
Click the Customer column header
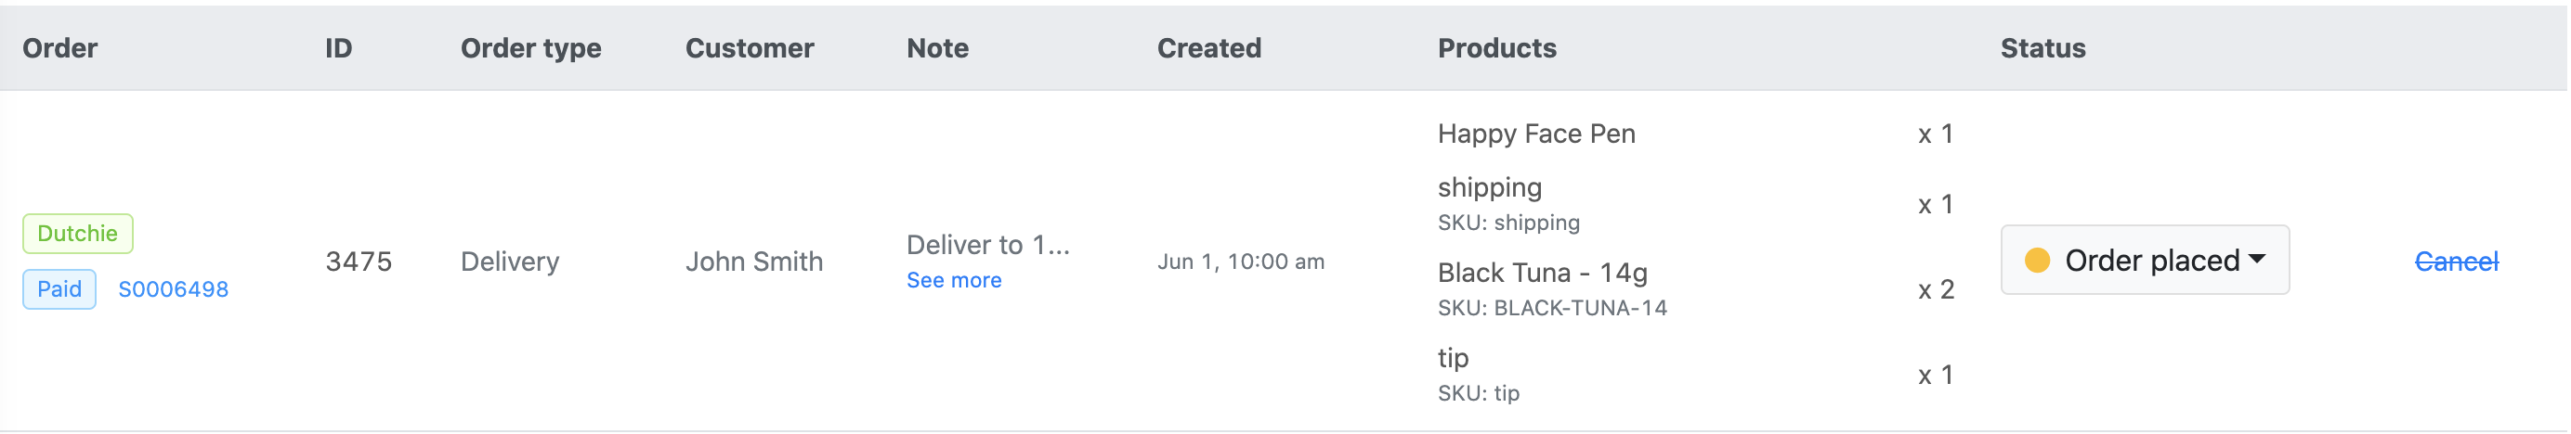click(x=749, y=48)
